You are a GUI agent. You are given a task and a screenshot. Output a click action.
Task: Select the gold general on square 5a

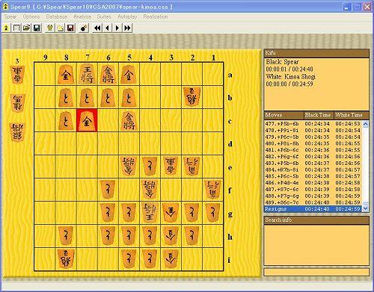pos(129,74)
